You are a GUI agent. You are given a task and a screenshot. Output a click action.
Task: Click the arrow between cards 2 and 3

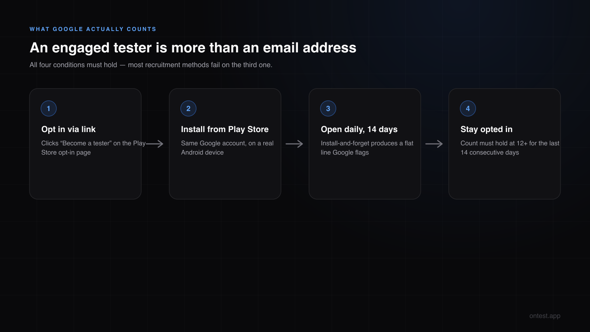pos(295,144)
